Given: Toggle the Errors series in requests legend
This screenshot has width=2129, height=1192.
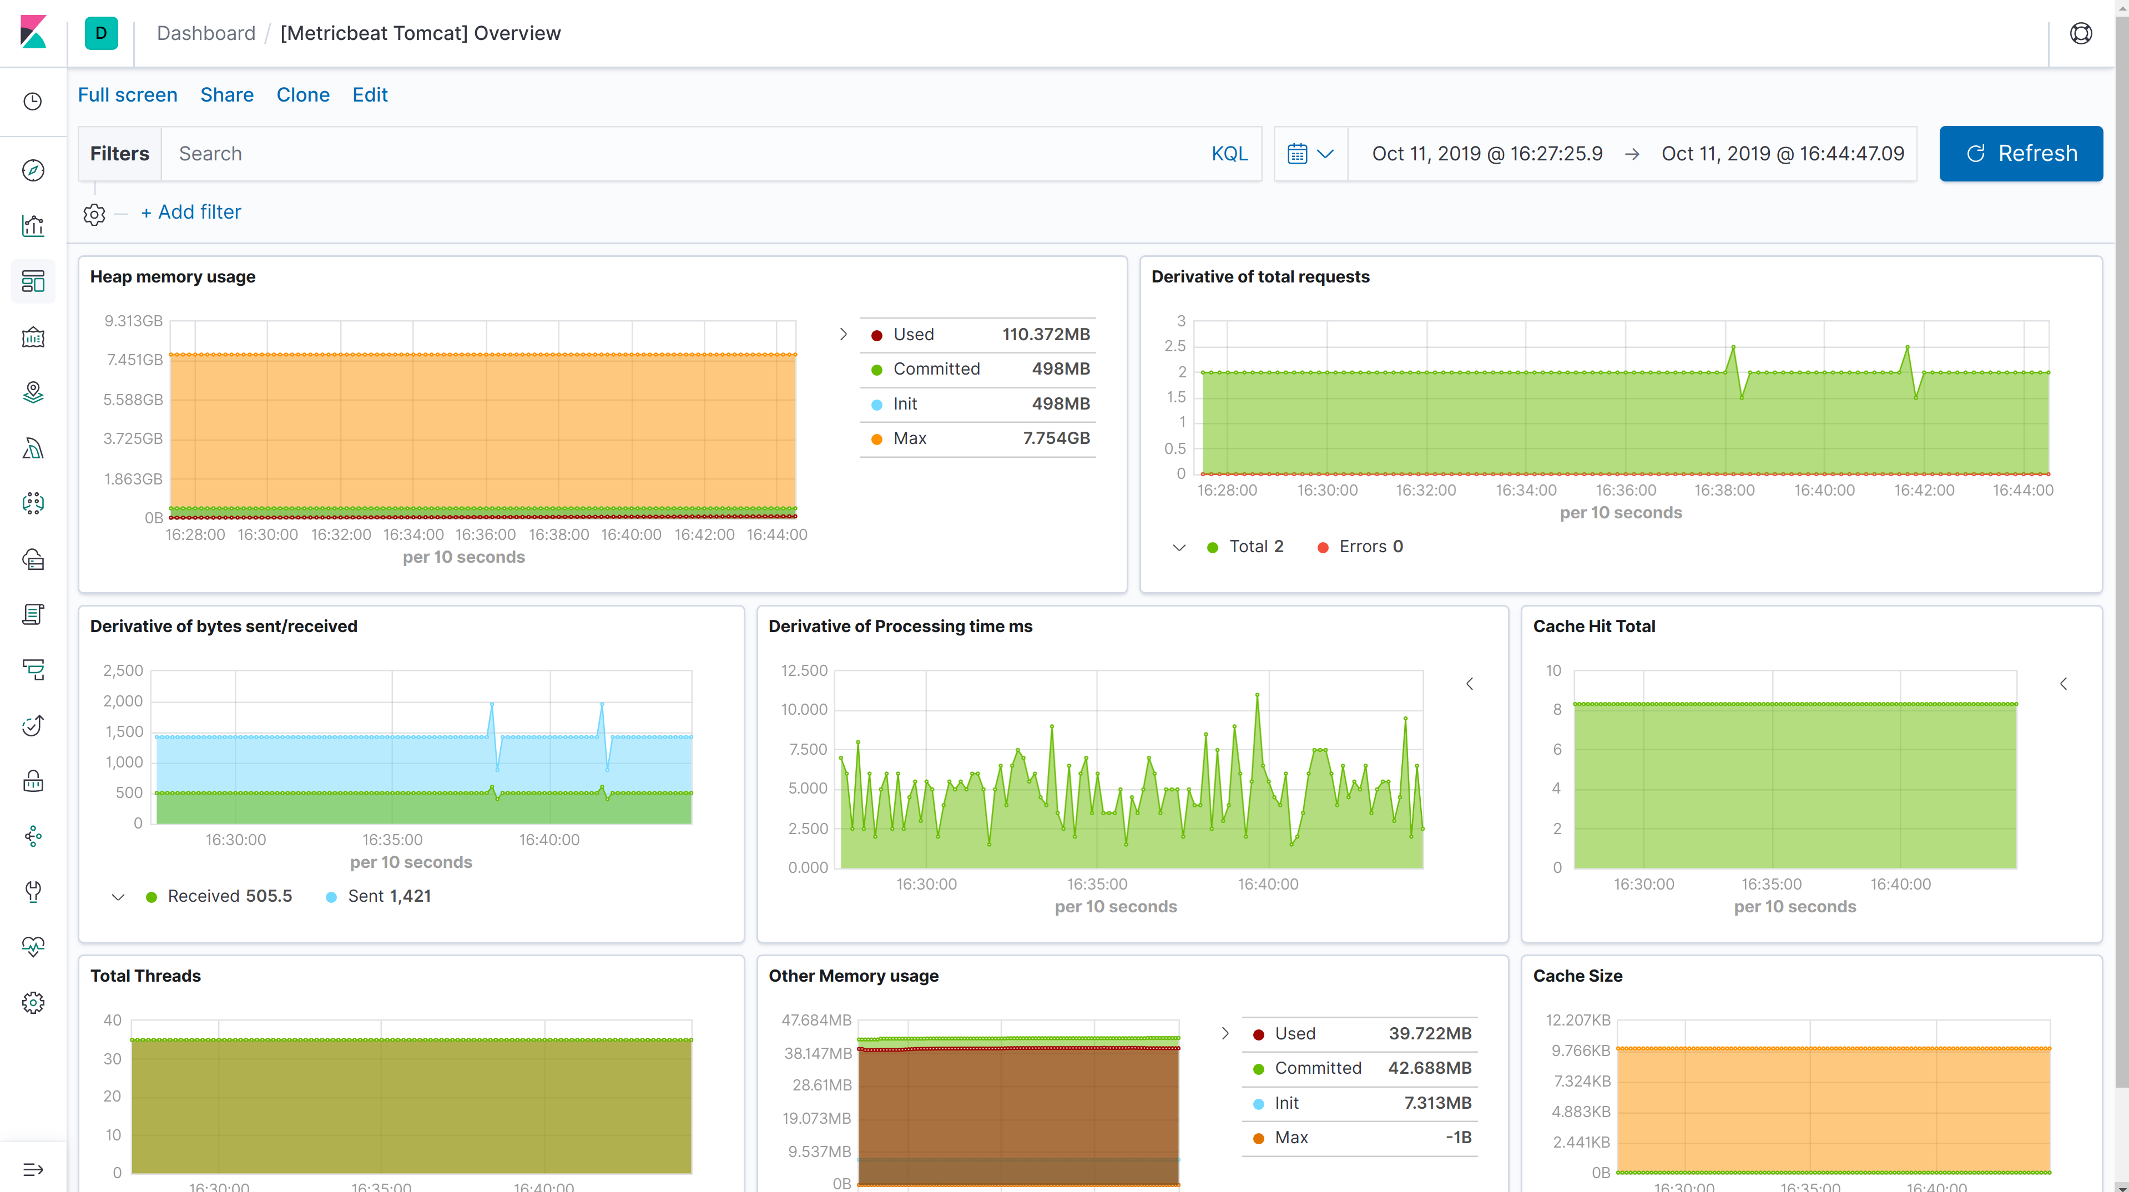Looking at the screenshot, I should (1361, 547).
